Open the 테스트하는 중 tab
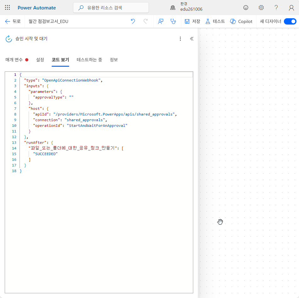The height and width of the screenshot is (298, 299). (x=89, y=60)
